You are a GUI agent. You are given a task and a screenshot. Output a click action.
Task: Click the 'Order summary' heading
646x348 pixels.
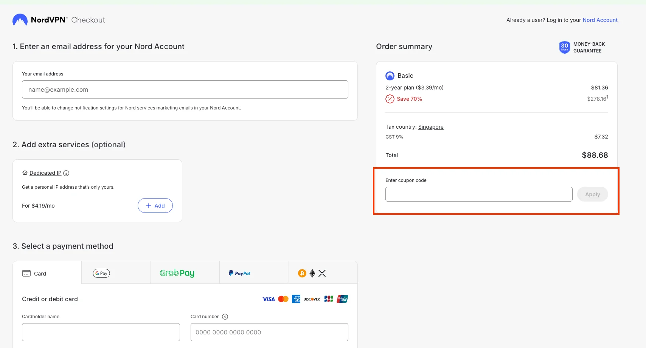point(404,46)
